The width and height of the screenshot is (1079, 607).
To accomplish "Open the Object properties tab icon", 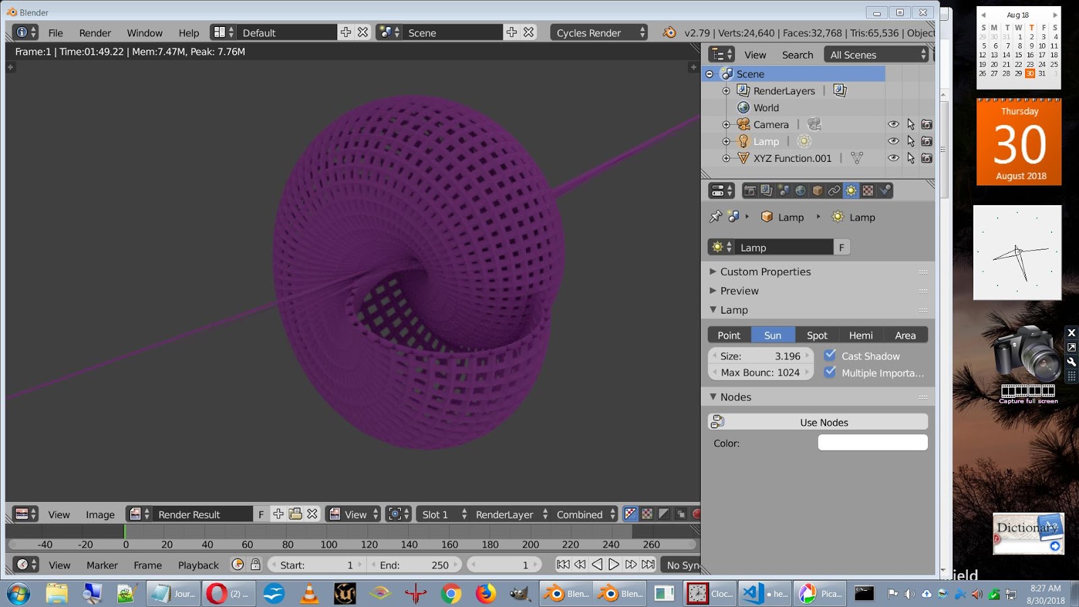I will 817,191.
